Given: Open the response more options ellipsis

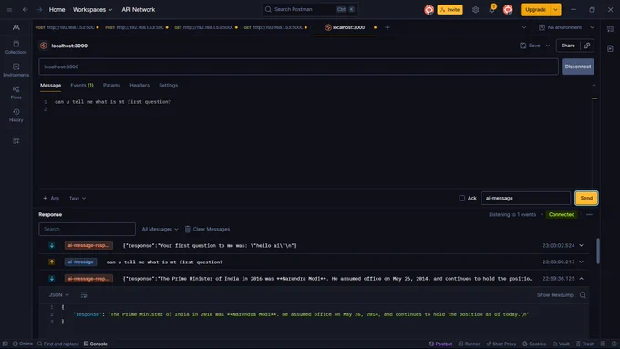Looking at the screenshot, I should pyautogui.click(x=589, y=215).
